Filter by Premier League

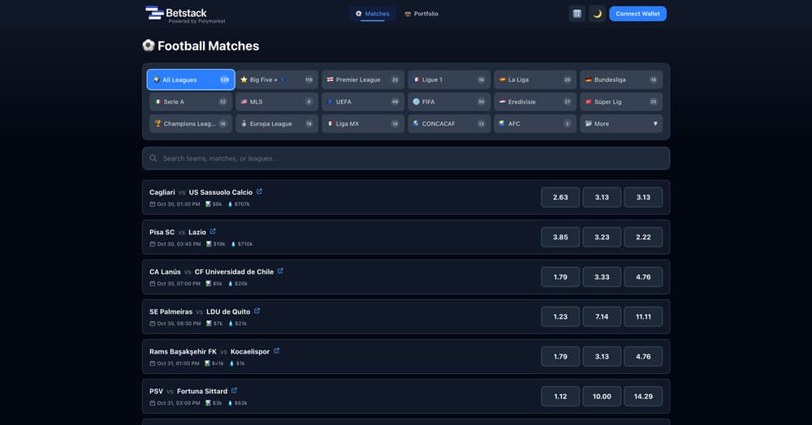[362, 79]
